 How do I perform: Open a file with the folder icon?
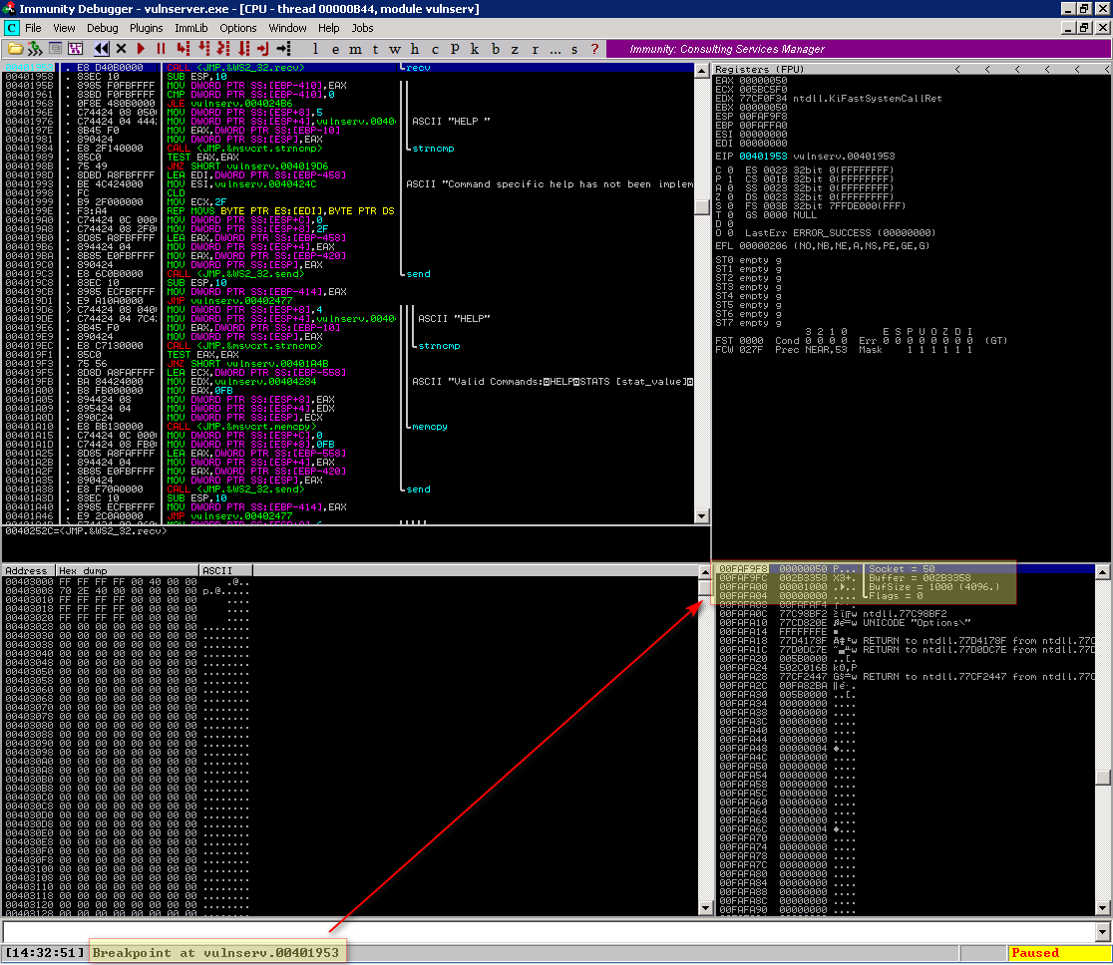pos(15,48)
